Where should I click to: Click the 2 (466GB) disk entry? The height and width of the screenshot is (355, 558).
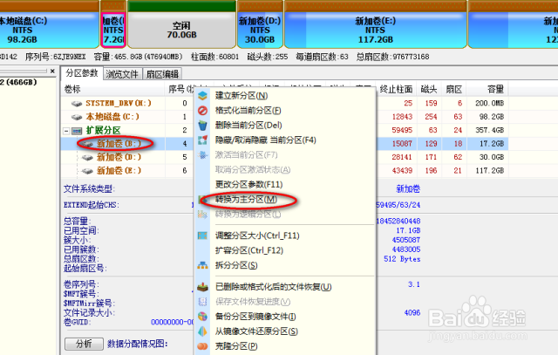coord(18,82)
